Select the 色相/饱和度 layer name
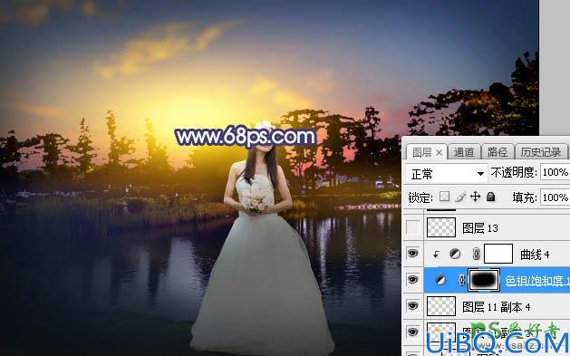Viewport: 570px width, 356px height. [537, 281]
